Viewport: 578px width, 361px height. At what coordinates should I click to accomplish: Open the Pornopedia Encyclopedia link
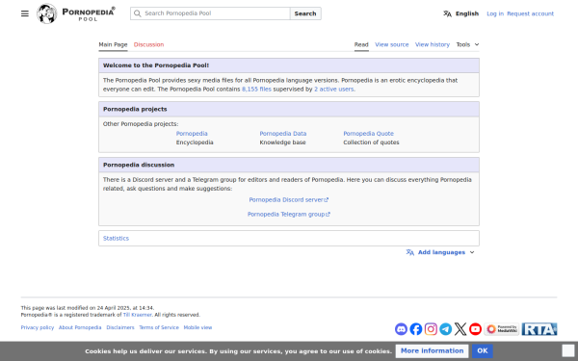coord(192,134)
